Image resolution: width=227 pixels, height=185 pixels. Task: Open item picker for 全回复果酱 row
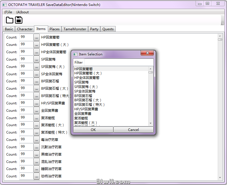(x=37, y=111)
